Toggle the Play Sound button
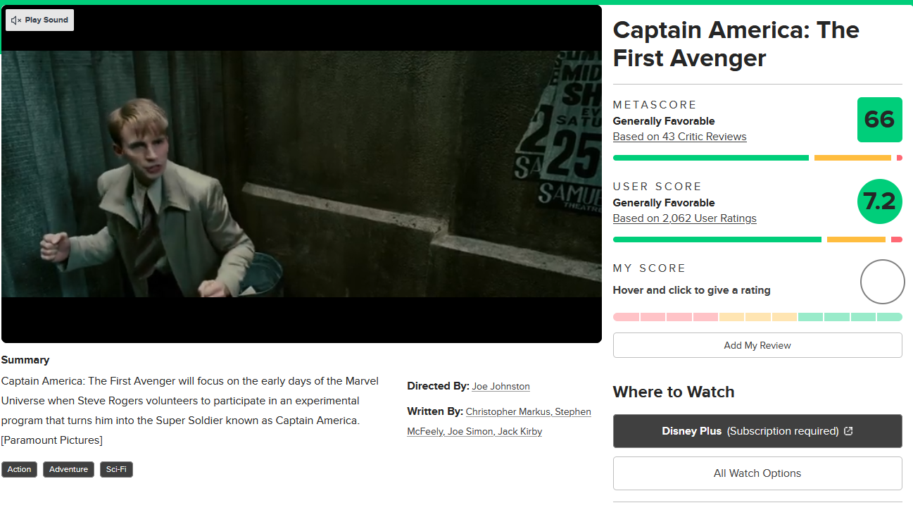Viewport: 913px width, 510px height. (40, 20)
